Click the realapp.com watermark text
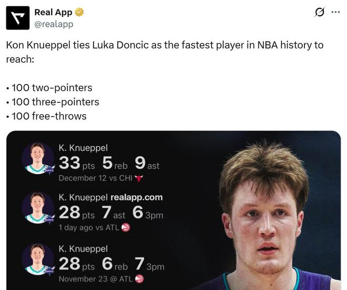 [137, 197]
